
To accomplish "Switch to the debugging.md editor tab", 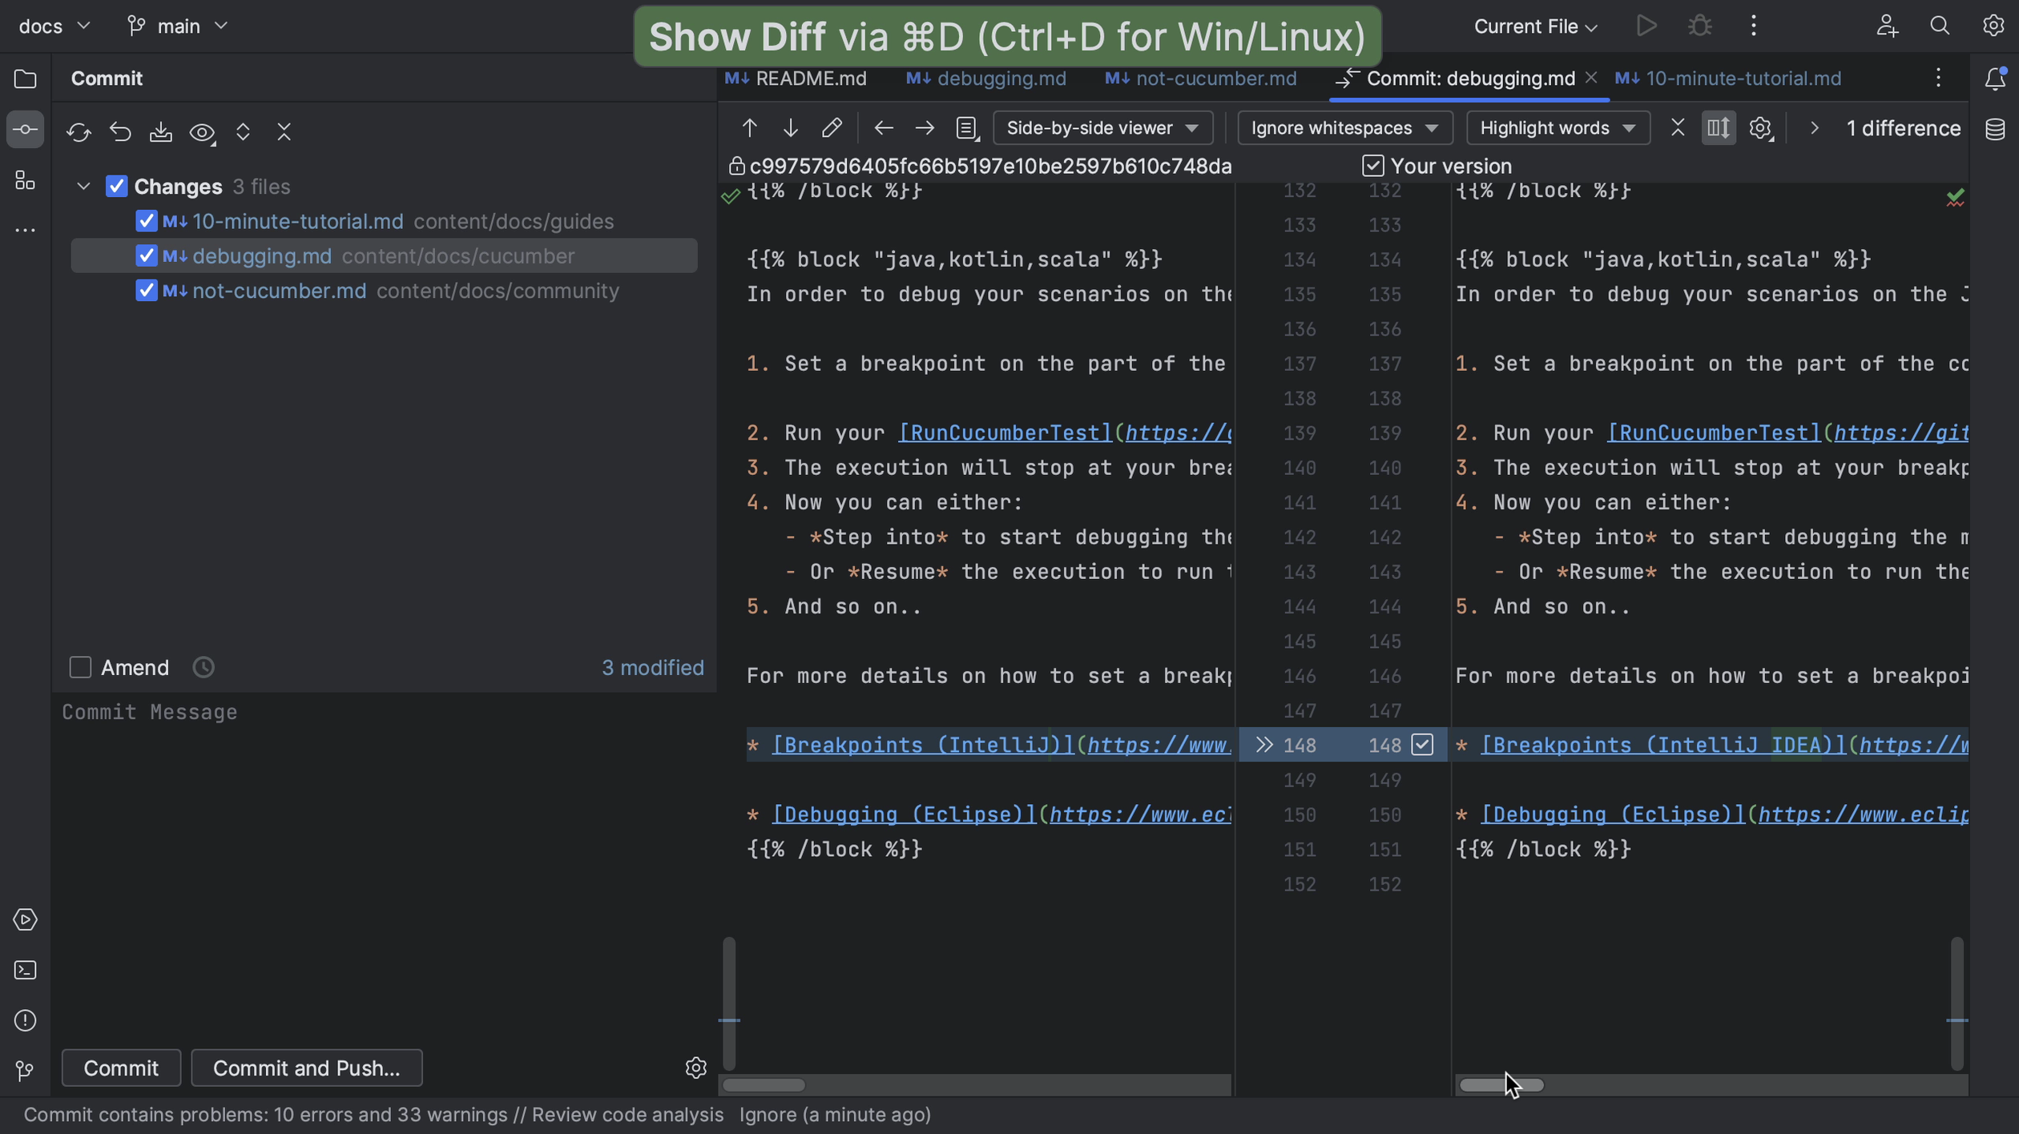I will [x=985, y=78].
